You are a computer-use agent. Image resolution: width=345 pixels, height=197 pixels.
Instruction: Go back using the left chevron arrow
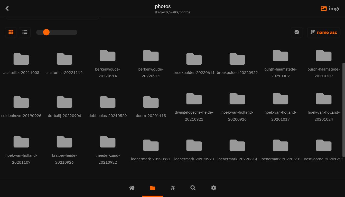click(7, 8)
